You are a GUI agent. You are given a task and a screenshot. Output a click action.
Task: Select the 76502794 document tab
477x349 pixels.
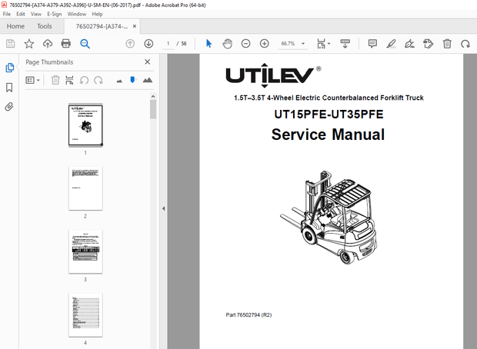coord(102,26)
